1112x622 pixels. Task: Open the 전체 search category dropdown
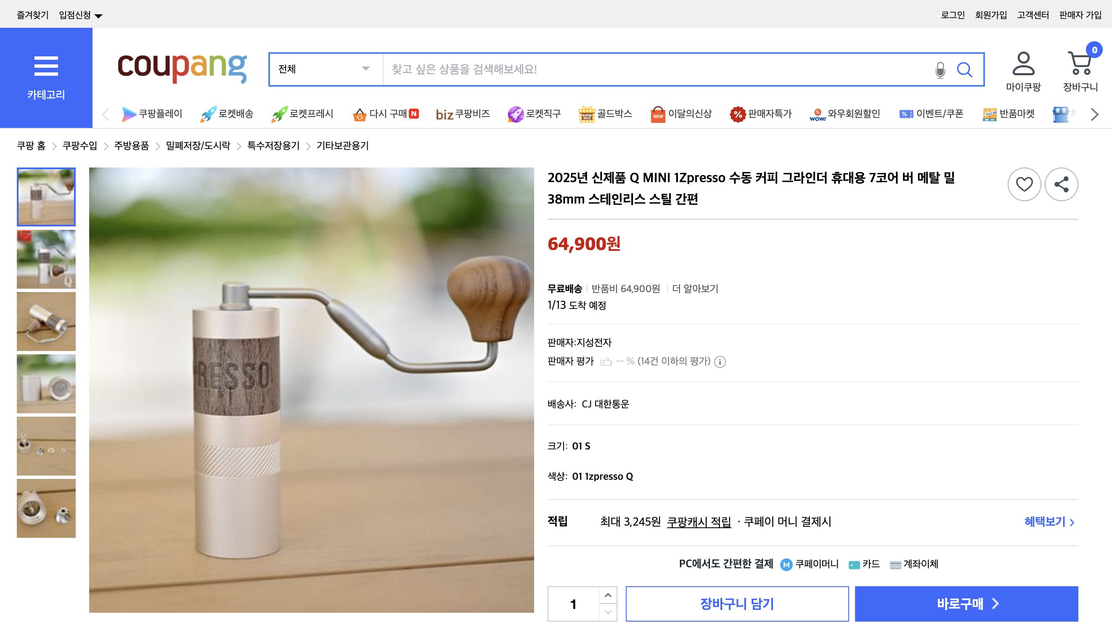tap(325, 69)
